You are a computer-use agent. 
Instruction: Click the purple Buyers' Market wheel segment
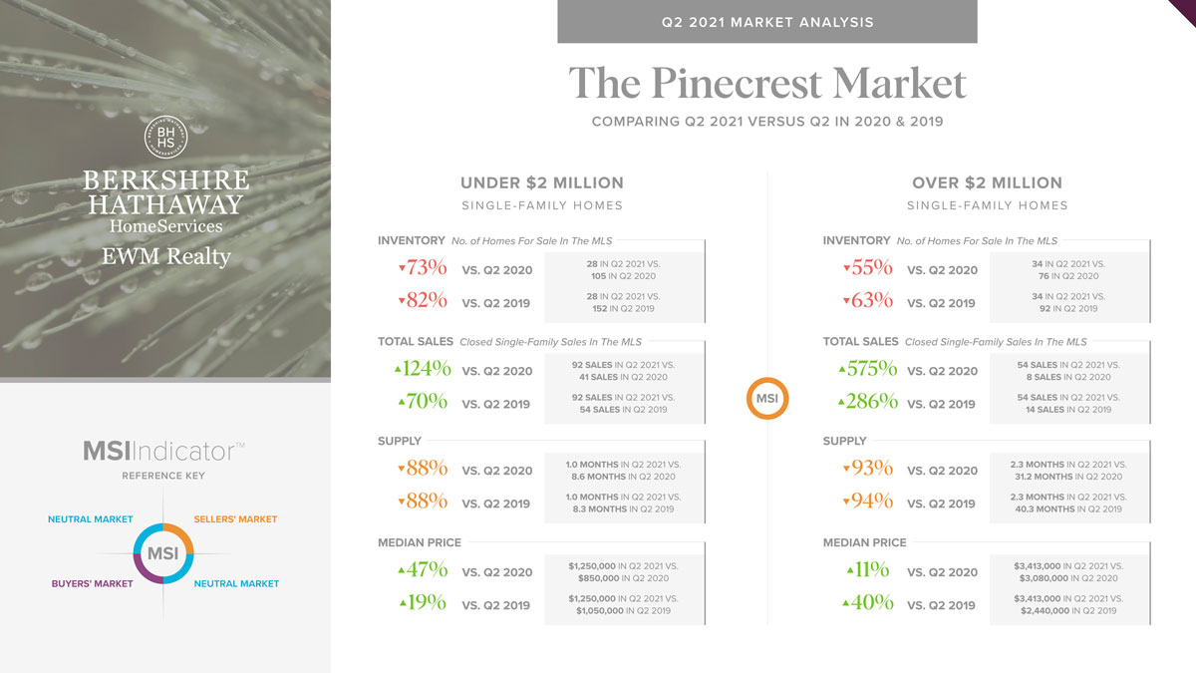coord(147,569)
